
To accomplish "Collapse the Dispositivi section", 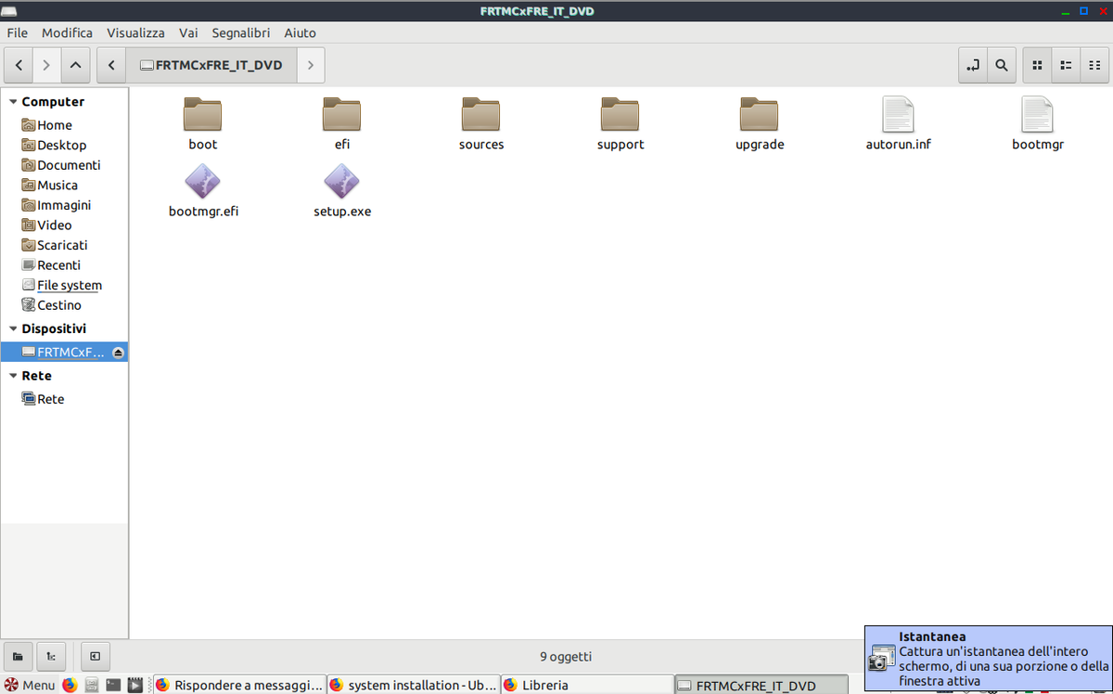I will (x=13, y=328).
